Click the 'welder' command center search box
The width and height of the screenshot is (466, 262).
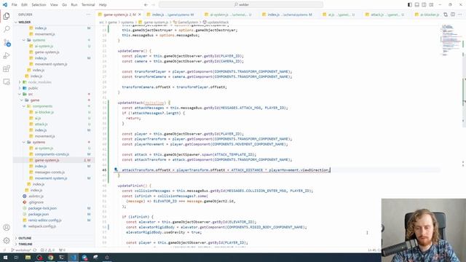[x=241, y=5]
